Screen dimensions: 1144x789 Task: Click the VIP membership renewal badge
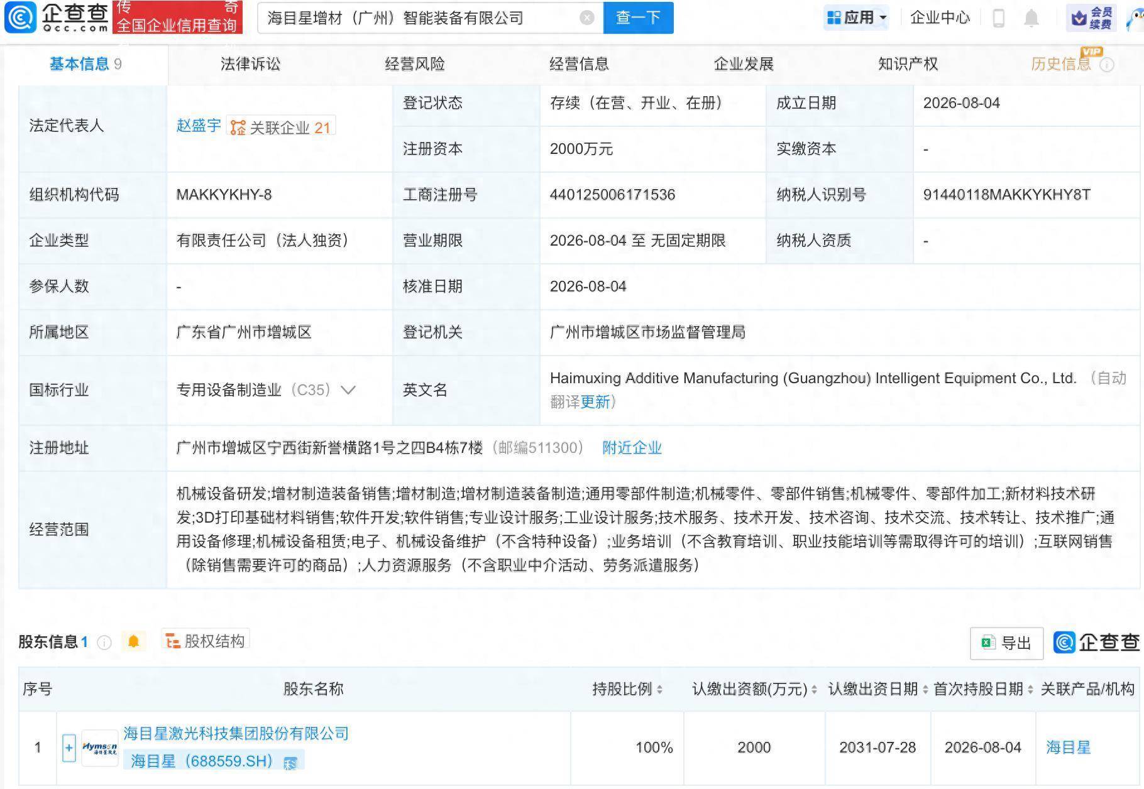pos(1091,18)
